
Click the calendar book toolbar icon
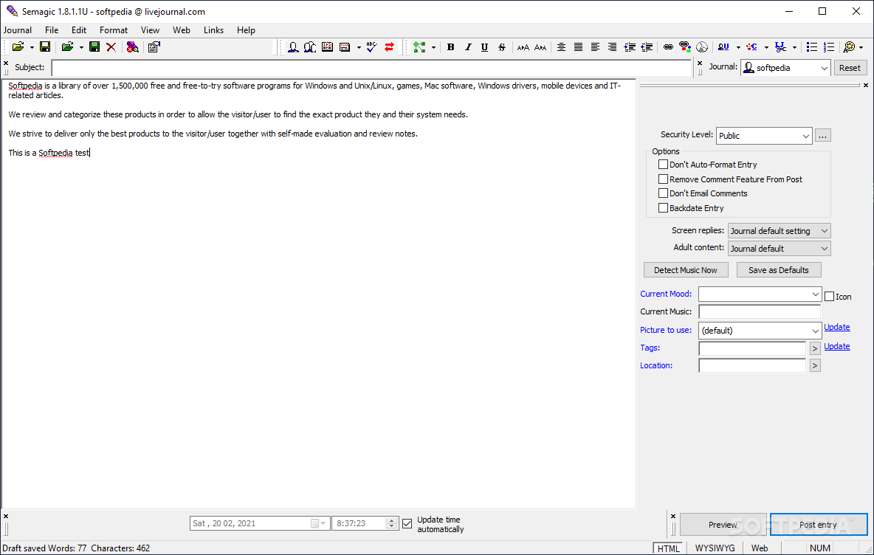[327, 46]
